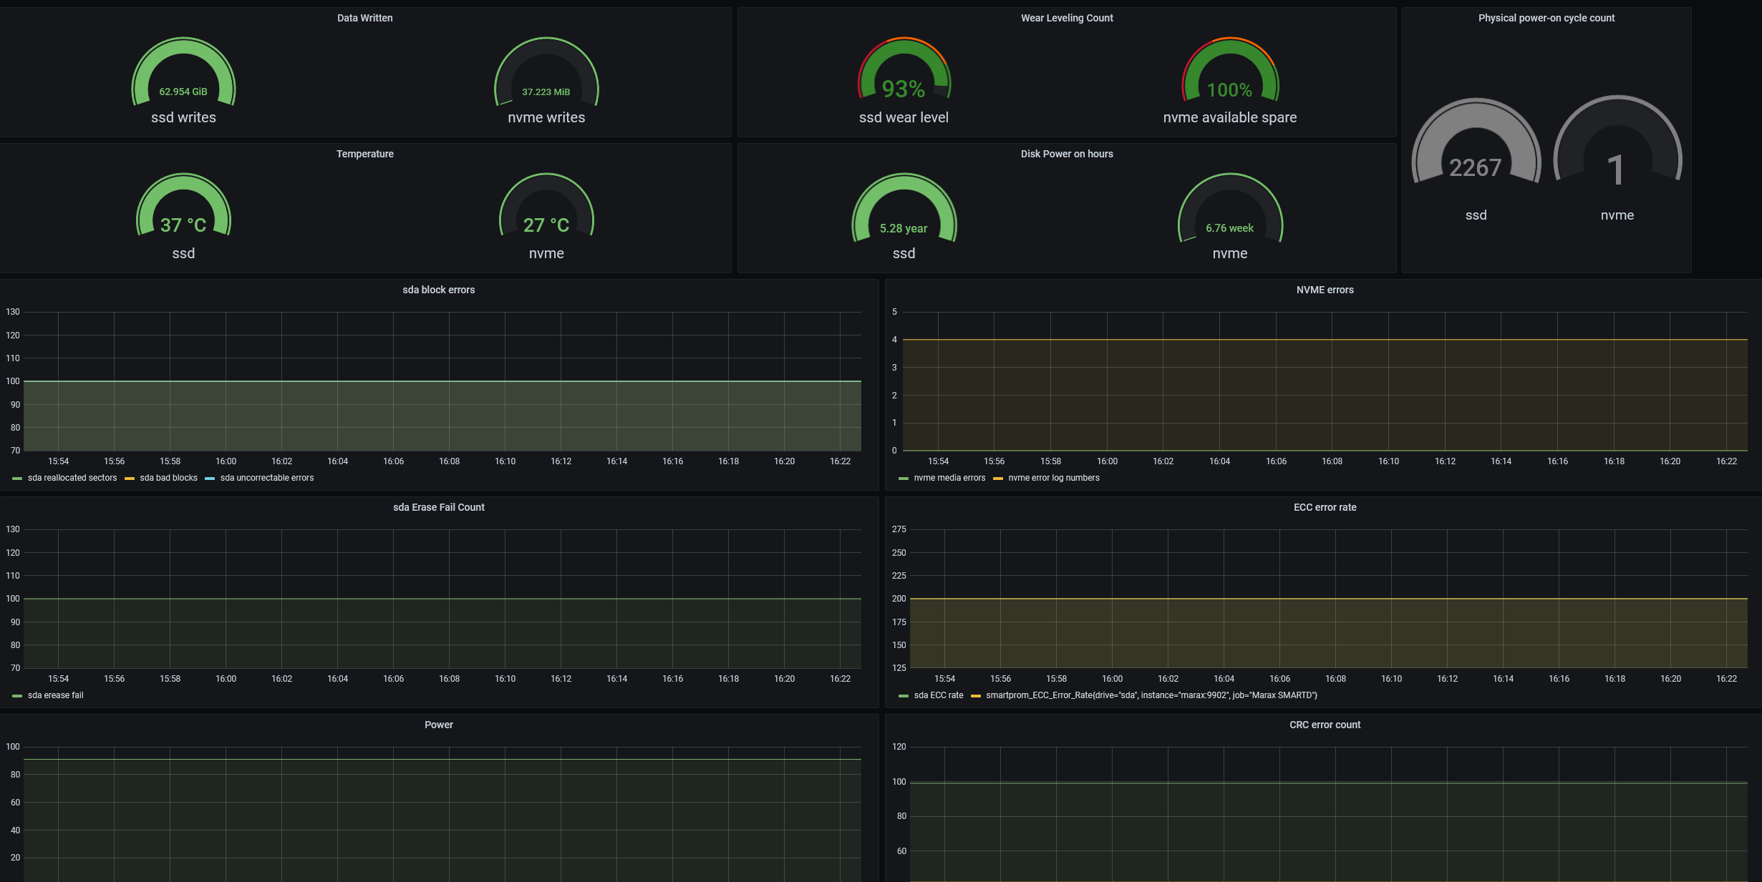Image resolution: width=1762 pixels, height=882 pixels.
Task: Click the sda ECC rate legend label
Action: pos(938,695)
